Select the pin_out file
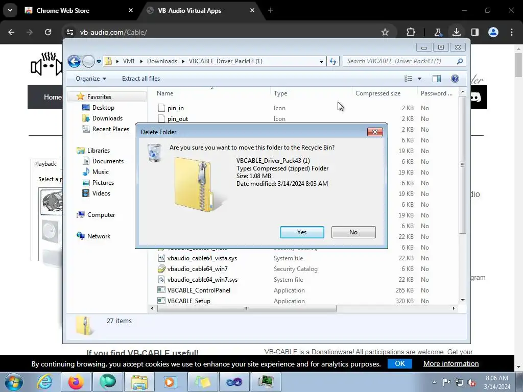 click(177, 119)
